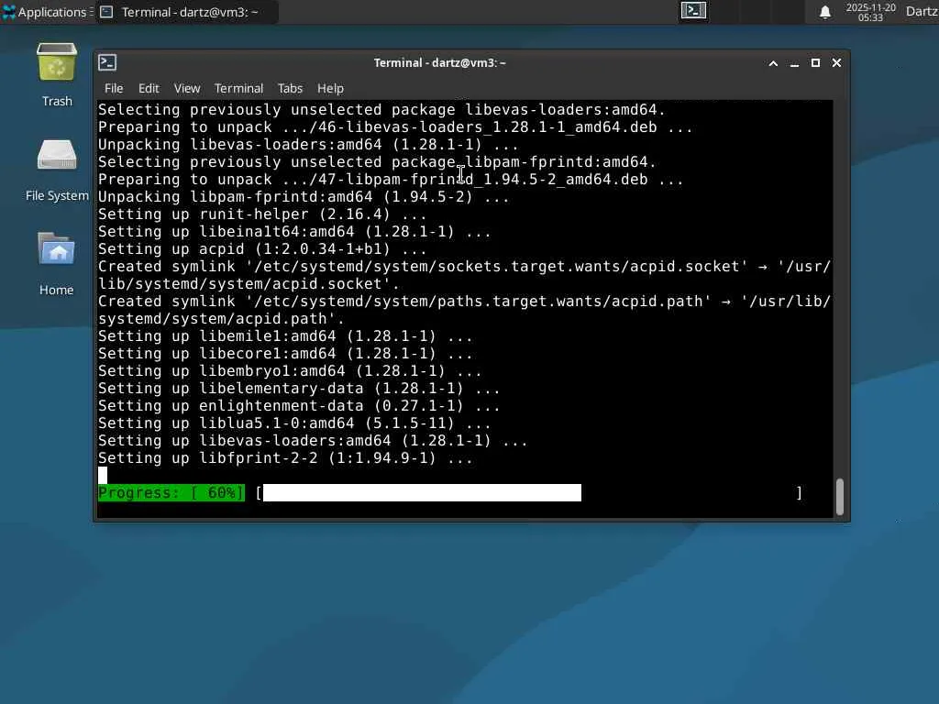Viewport: 939px width, 704px height.
Task: Click 'Setting up liblua5.1-0:amd64' line
Action: tap(294, 423)
